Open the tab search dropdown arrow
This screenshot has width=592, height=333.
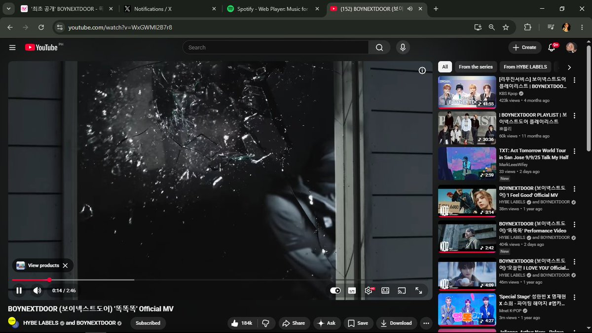pos(9,9)
